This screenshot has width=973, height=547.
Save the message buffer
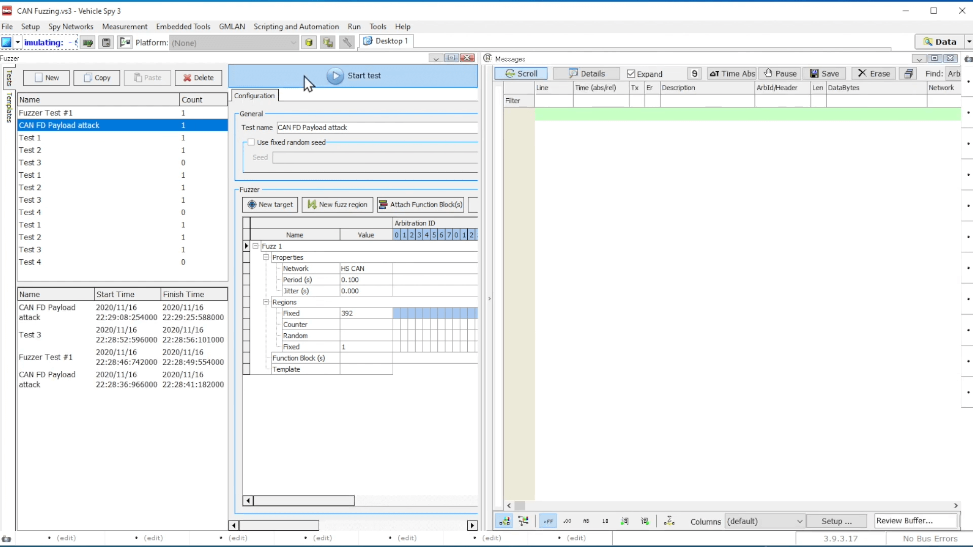click(x=825, y=73)
